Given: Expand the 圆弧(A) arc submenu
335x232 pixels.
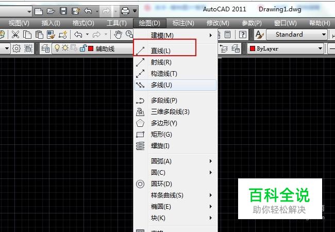Looking at the screenshot, I should [176, 161].
